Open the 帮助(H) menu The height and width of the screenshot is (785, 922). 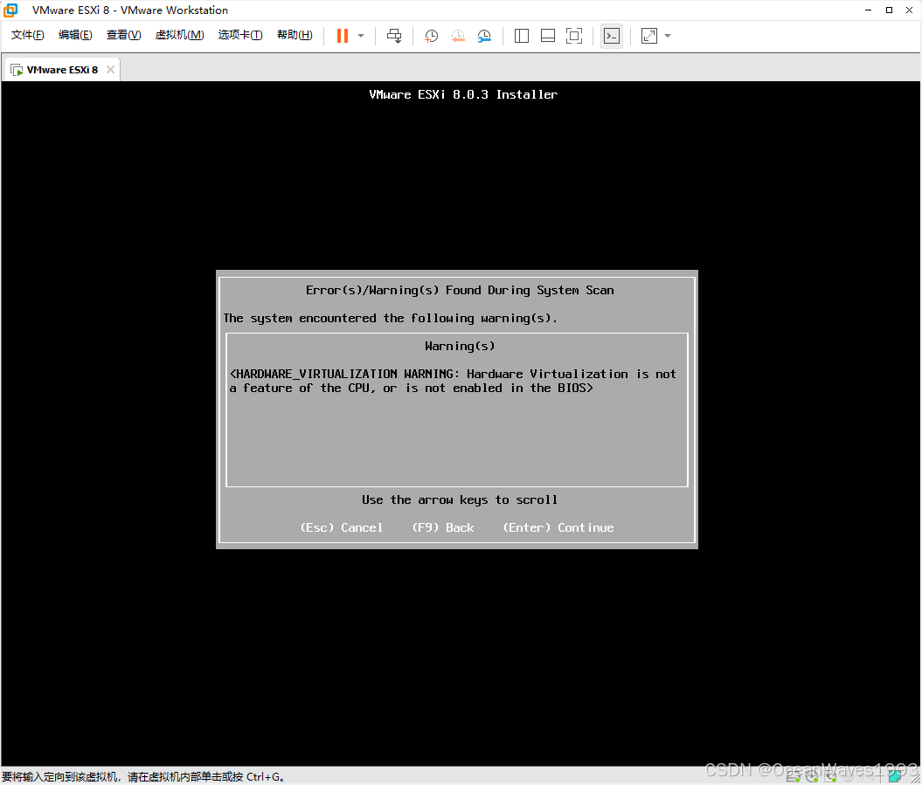click(x=295, y=35)
